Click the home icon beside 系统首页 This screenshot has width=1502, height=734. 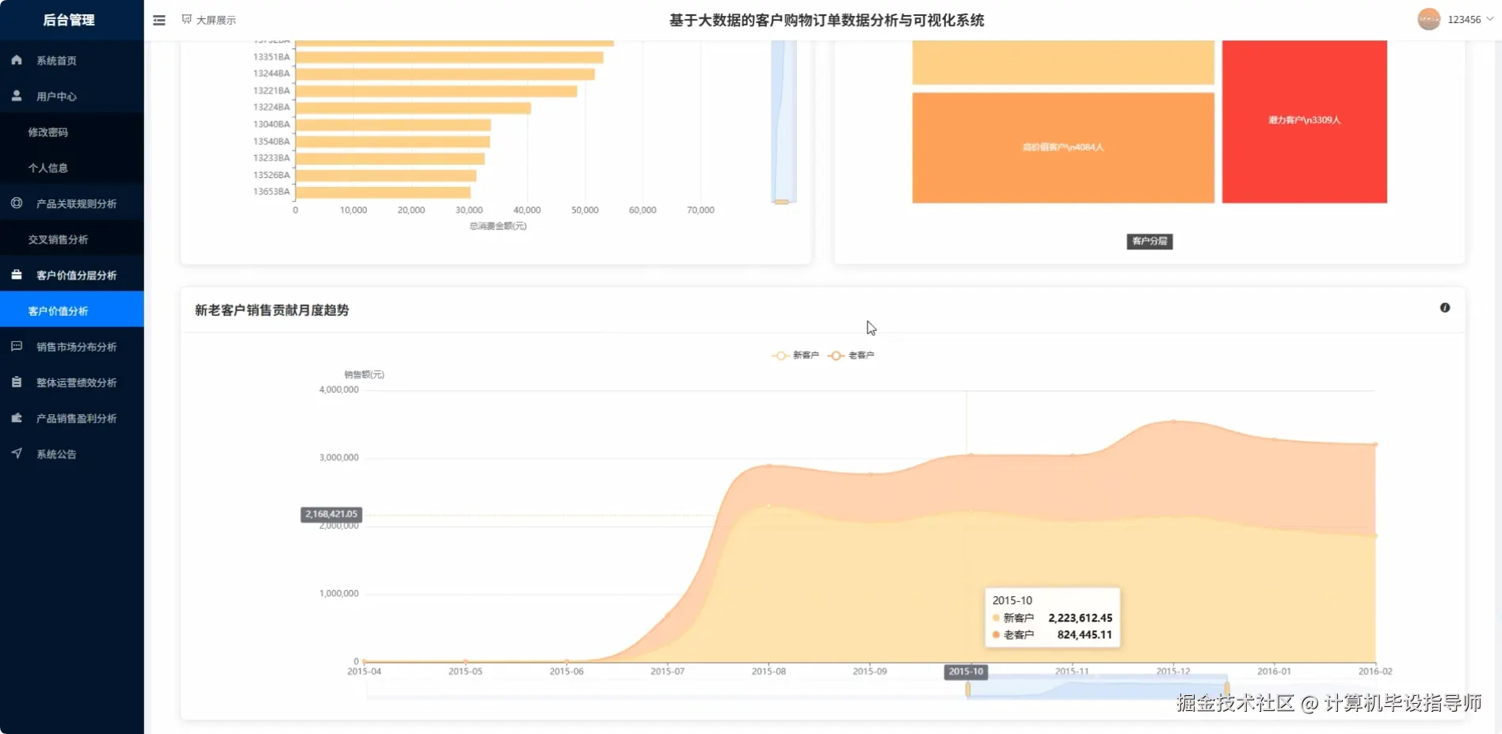[17, 60]
